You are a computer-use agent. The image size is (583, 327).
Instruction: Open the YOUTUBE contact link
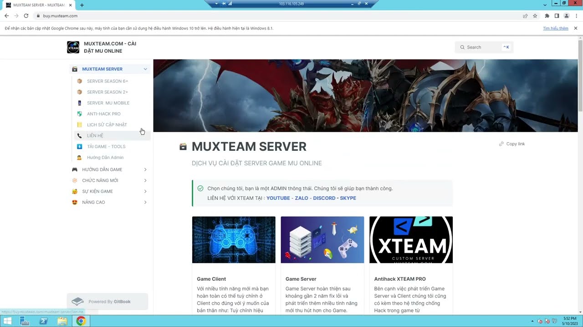[x=278, y=198]
